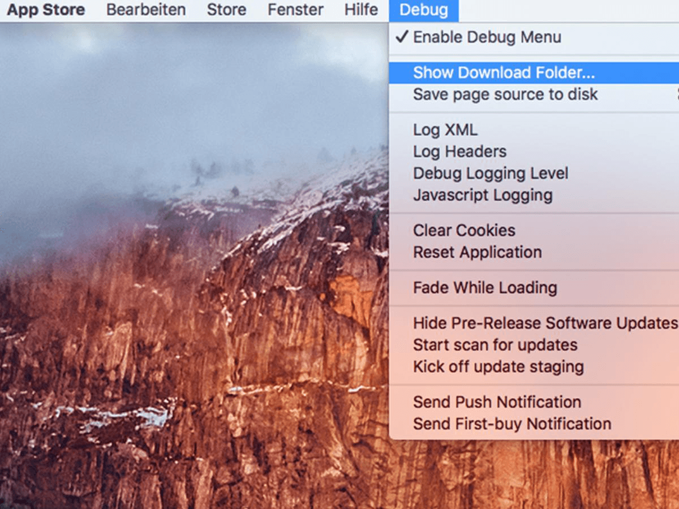Open the Fenster menu
Screen dimensions: 679x509
pos(295,10)
